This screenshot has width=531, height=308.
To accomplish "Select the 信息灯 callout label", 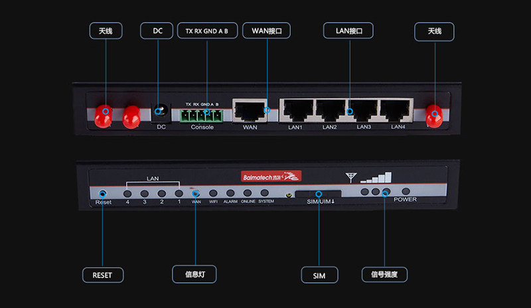I will (194, 274).
